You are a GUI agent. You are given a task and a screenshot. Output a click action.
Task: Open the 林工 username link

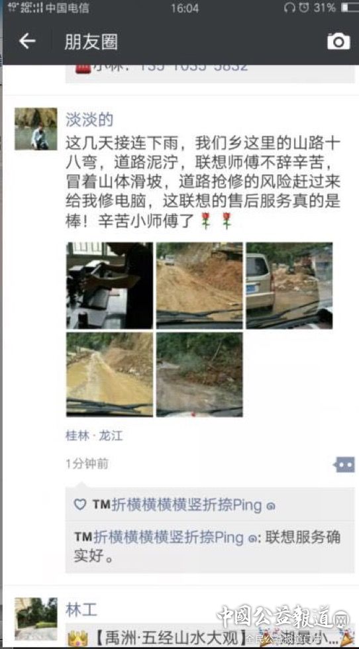(x=81, y=610)
